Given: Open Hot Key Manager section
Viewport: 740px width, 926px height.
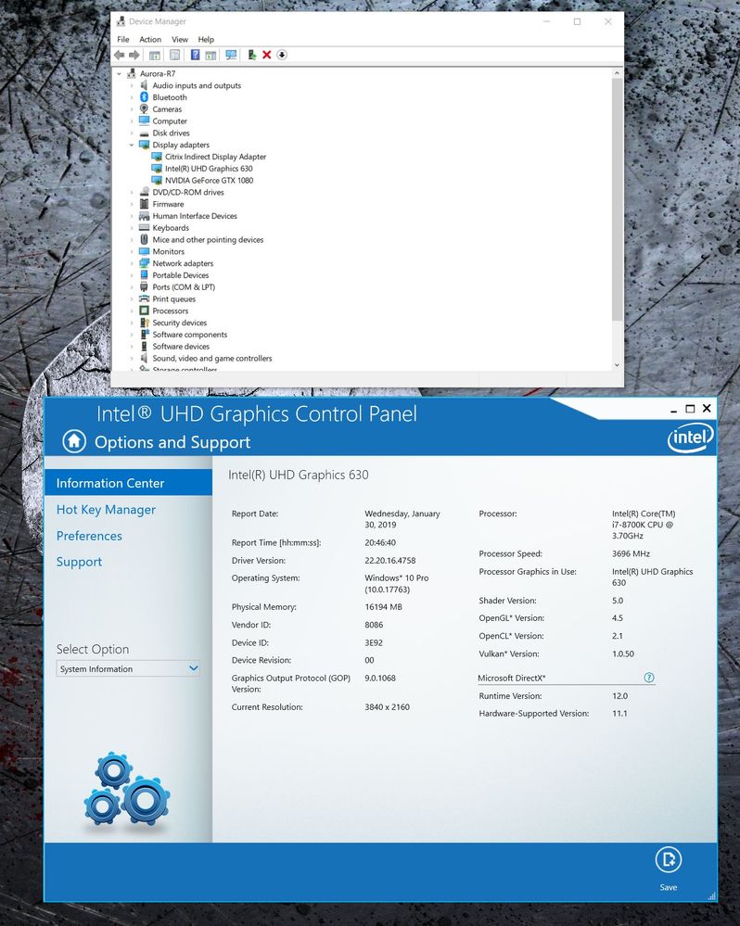Looking at the screenshot, I should click(106, 510).
